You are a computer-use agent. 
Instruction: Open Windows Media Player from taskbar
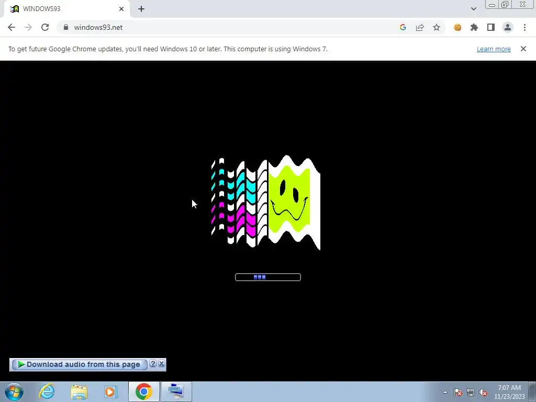pyautogui.click(x=110, y=392)
